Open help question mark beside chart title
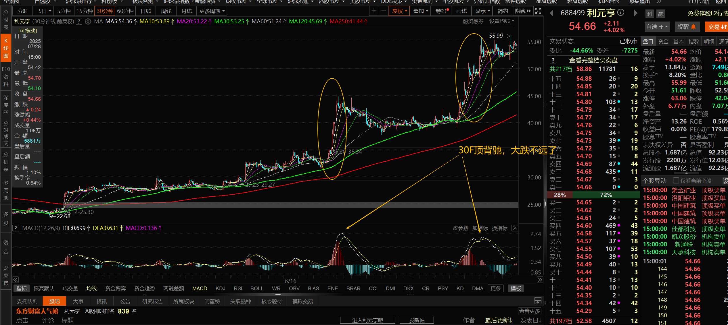Screen dimensions: 728x325 click(x=79, y=22)
